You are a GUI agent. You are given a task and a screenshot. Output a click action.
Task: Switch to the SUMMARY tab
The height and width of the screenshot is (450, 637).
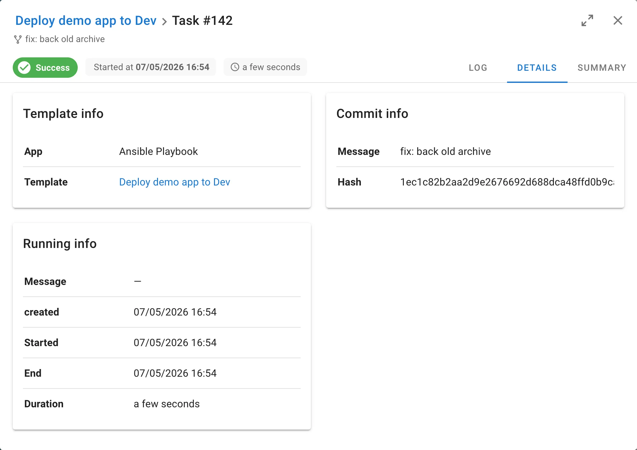point(602,68)
